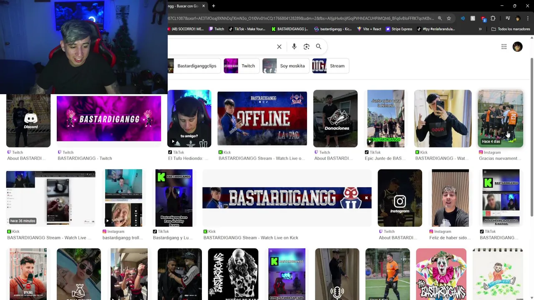Click the magnifier search button
The width and height of the screenshot is (534, 300).
(319, 47)
